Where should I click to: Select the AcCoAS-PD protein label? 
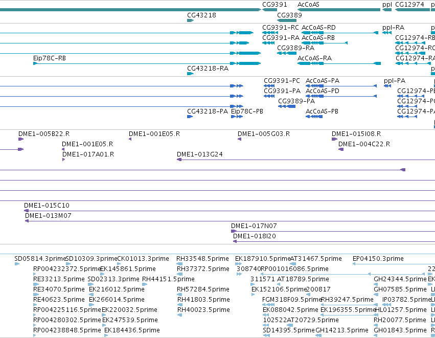(323, 91)
